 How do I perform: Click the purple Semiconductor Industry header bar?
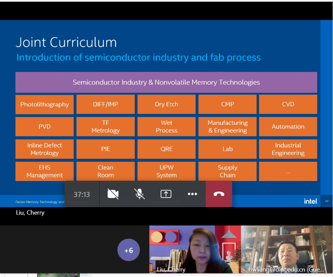coord(166,82)
